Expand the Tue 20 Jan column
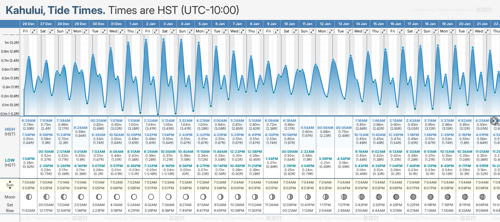 (469, 31)
